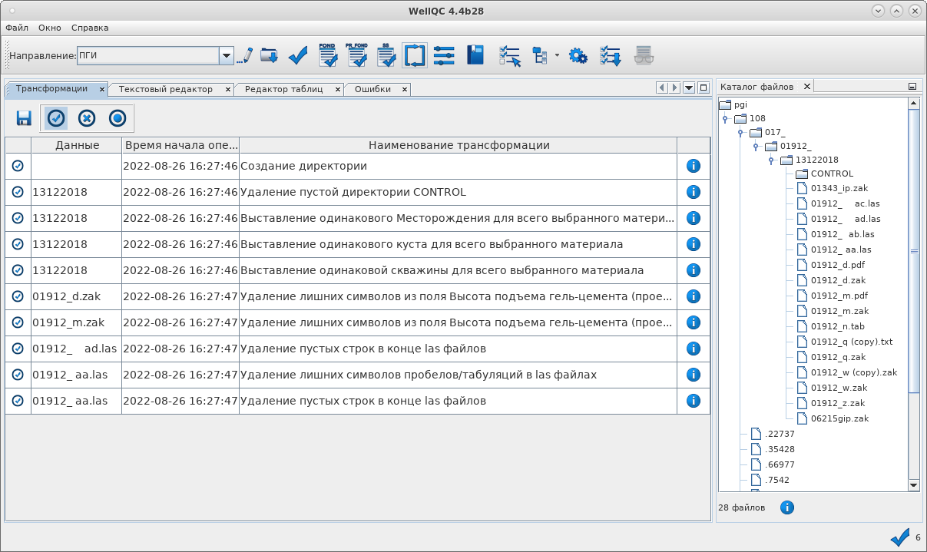Sort by the Время начала операции column header
This screenshot has width=927, height=552.
[x=180, y=145]
